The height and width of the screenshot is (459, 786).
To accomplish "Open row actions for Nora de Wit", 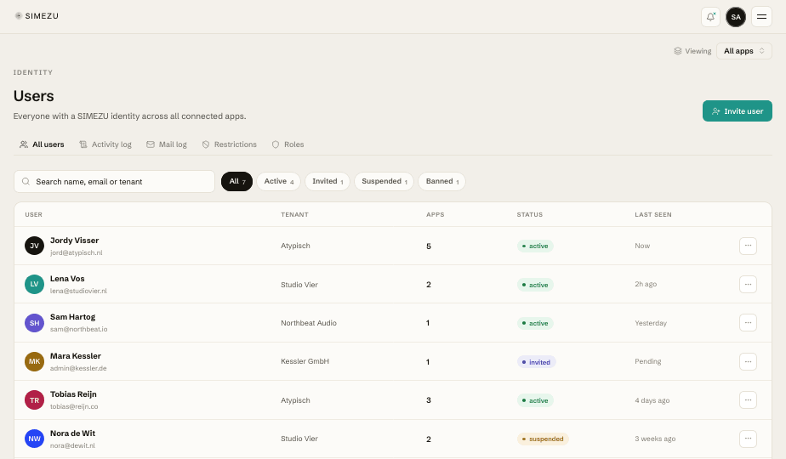I will click(x=748, y=439).
